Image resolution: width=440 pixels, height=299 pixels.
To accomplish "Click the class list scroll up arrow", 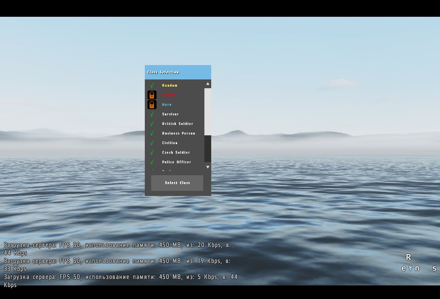I will [x=208, y=84].
